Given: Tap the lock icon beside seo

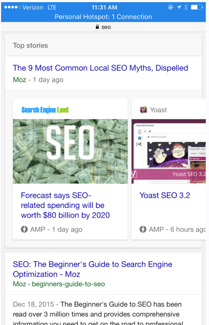Looking at the screenshot, I should [97, 27].
